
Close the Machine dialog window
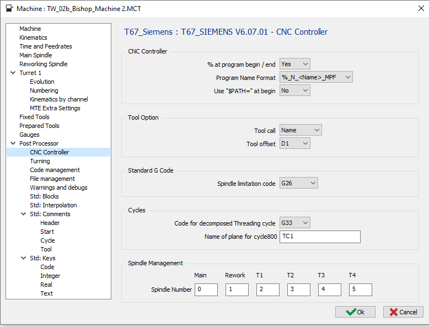(x=414, y=8)
